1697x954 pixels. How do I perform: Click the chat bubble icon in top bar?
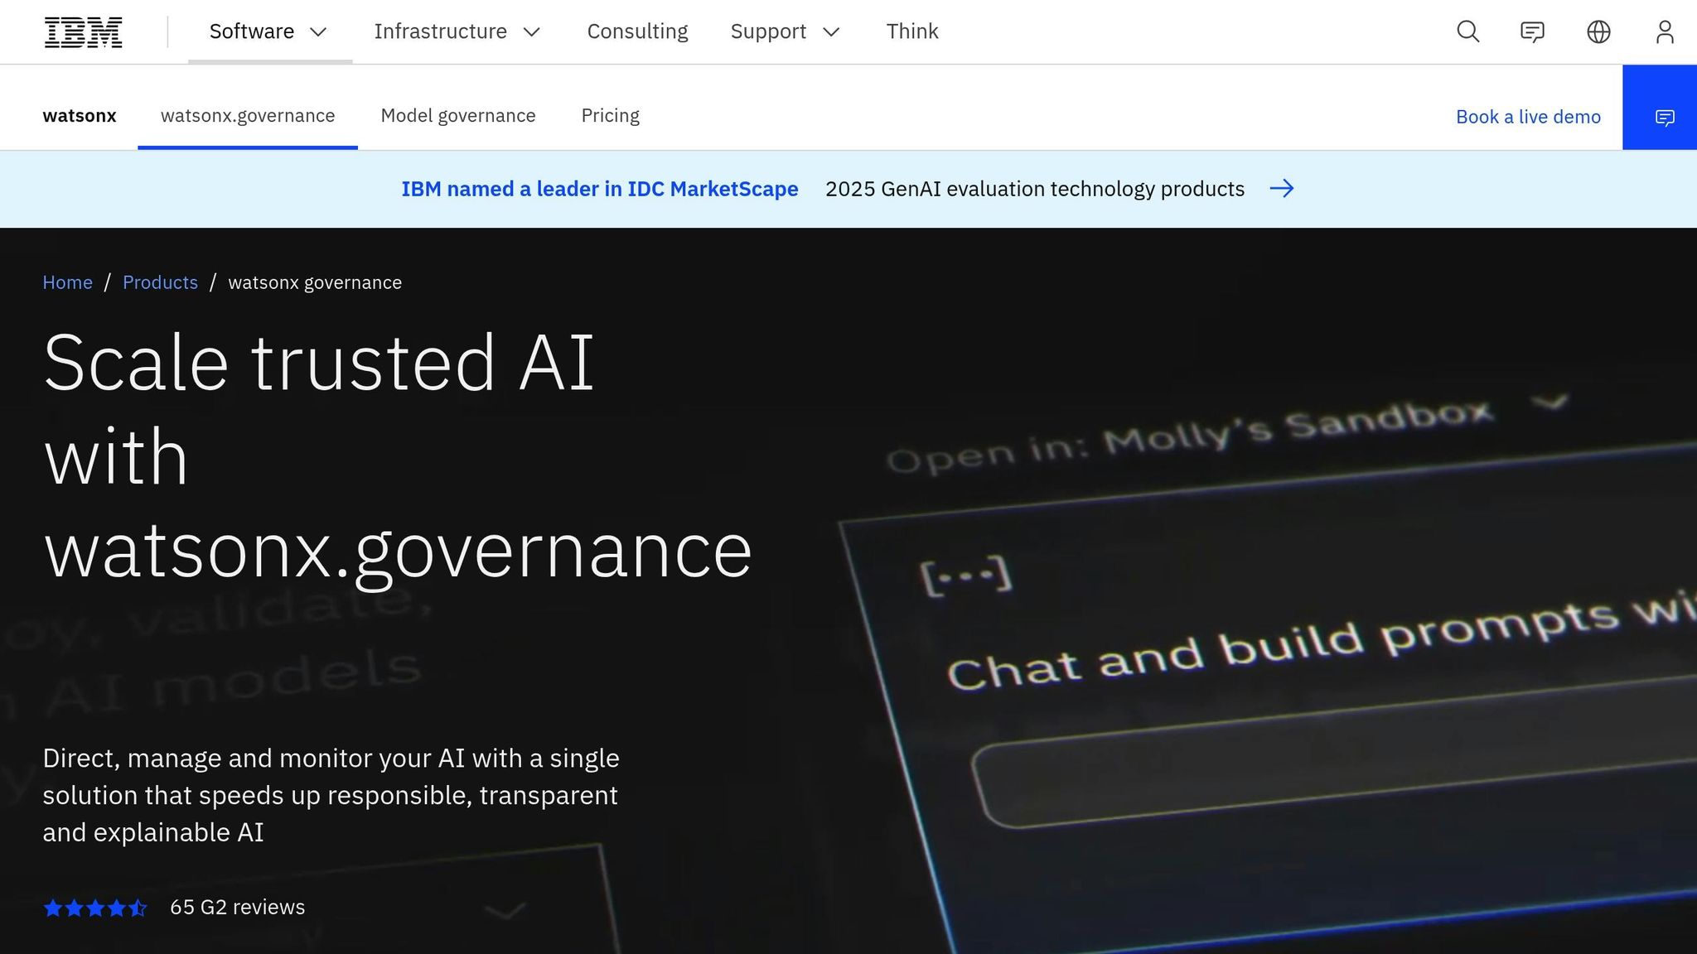[x=1533, y=31]
